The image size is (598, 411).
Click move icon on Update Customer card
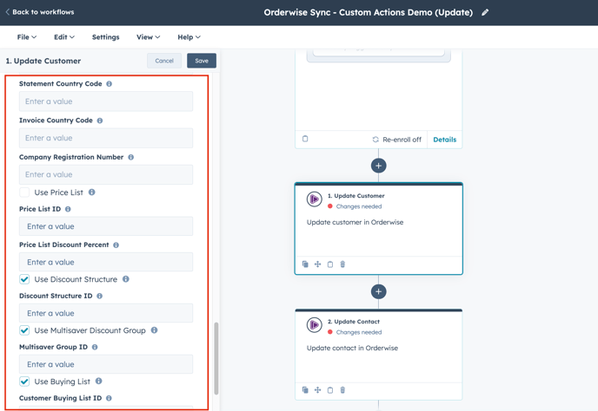318,264
